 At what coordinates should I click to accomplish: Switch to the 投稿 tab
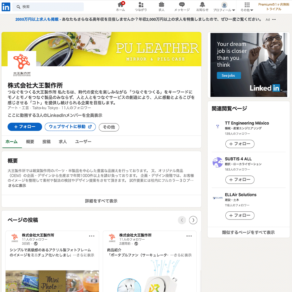point(47,142)
